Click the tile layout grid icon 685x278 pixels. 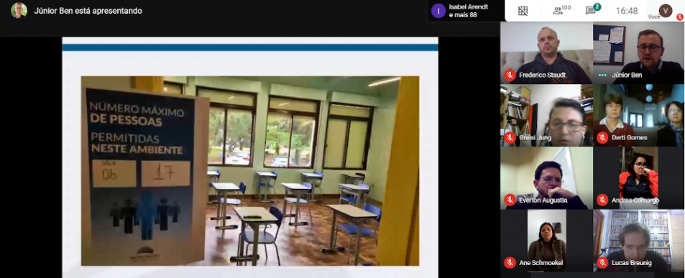(523, 11)
